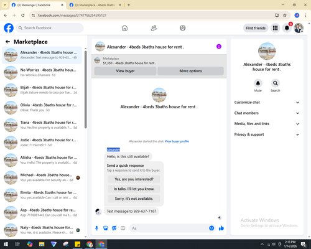This screenshot has width=311, height=249.
Task: Mute this conversation with the bell icon
Action: click(258, 83)
